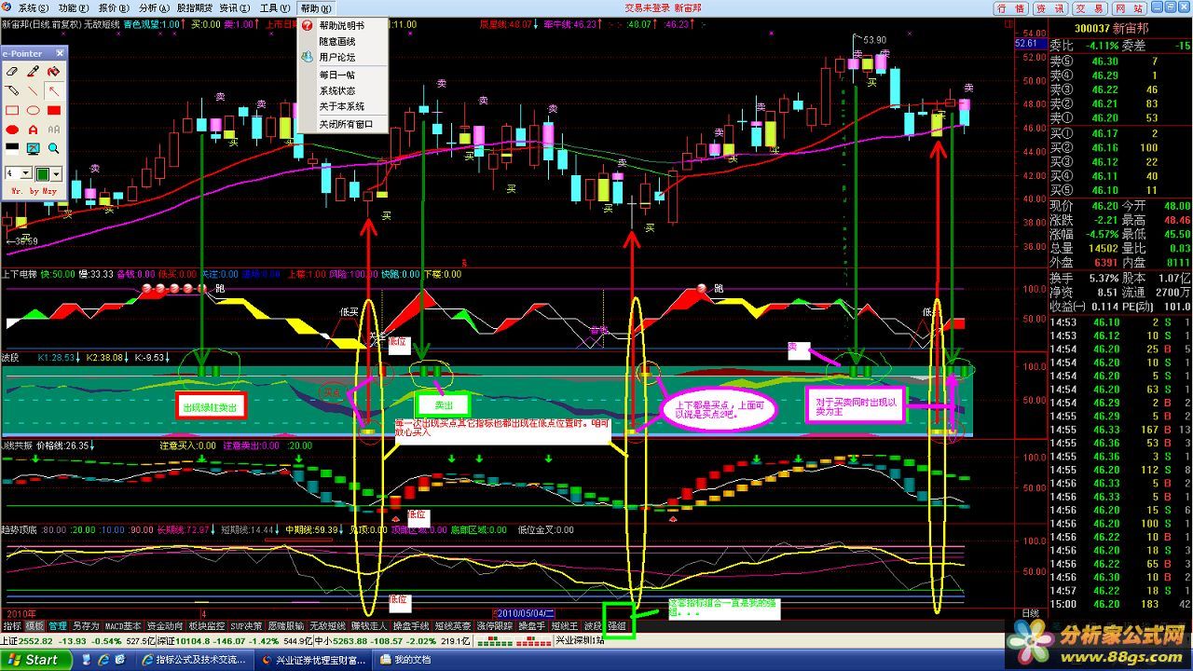The height and width of the screenshot is (671, 1193).
Task: Open the 工具(V) menu
Action: (274, 7)
